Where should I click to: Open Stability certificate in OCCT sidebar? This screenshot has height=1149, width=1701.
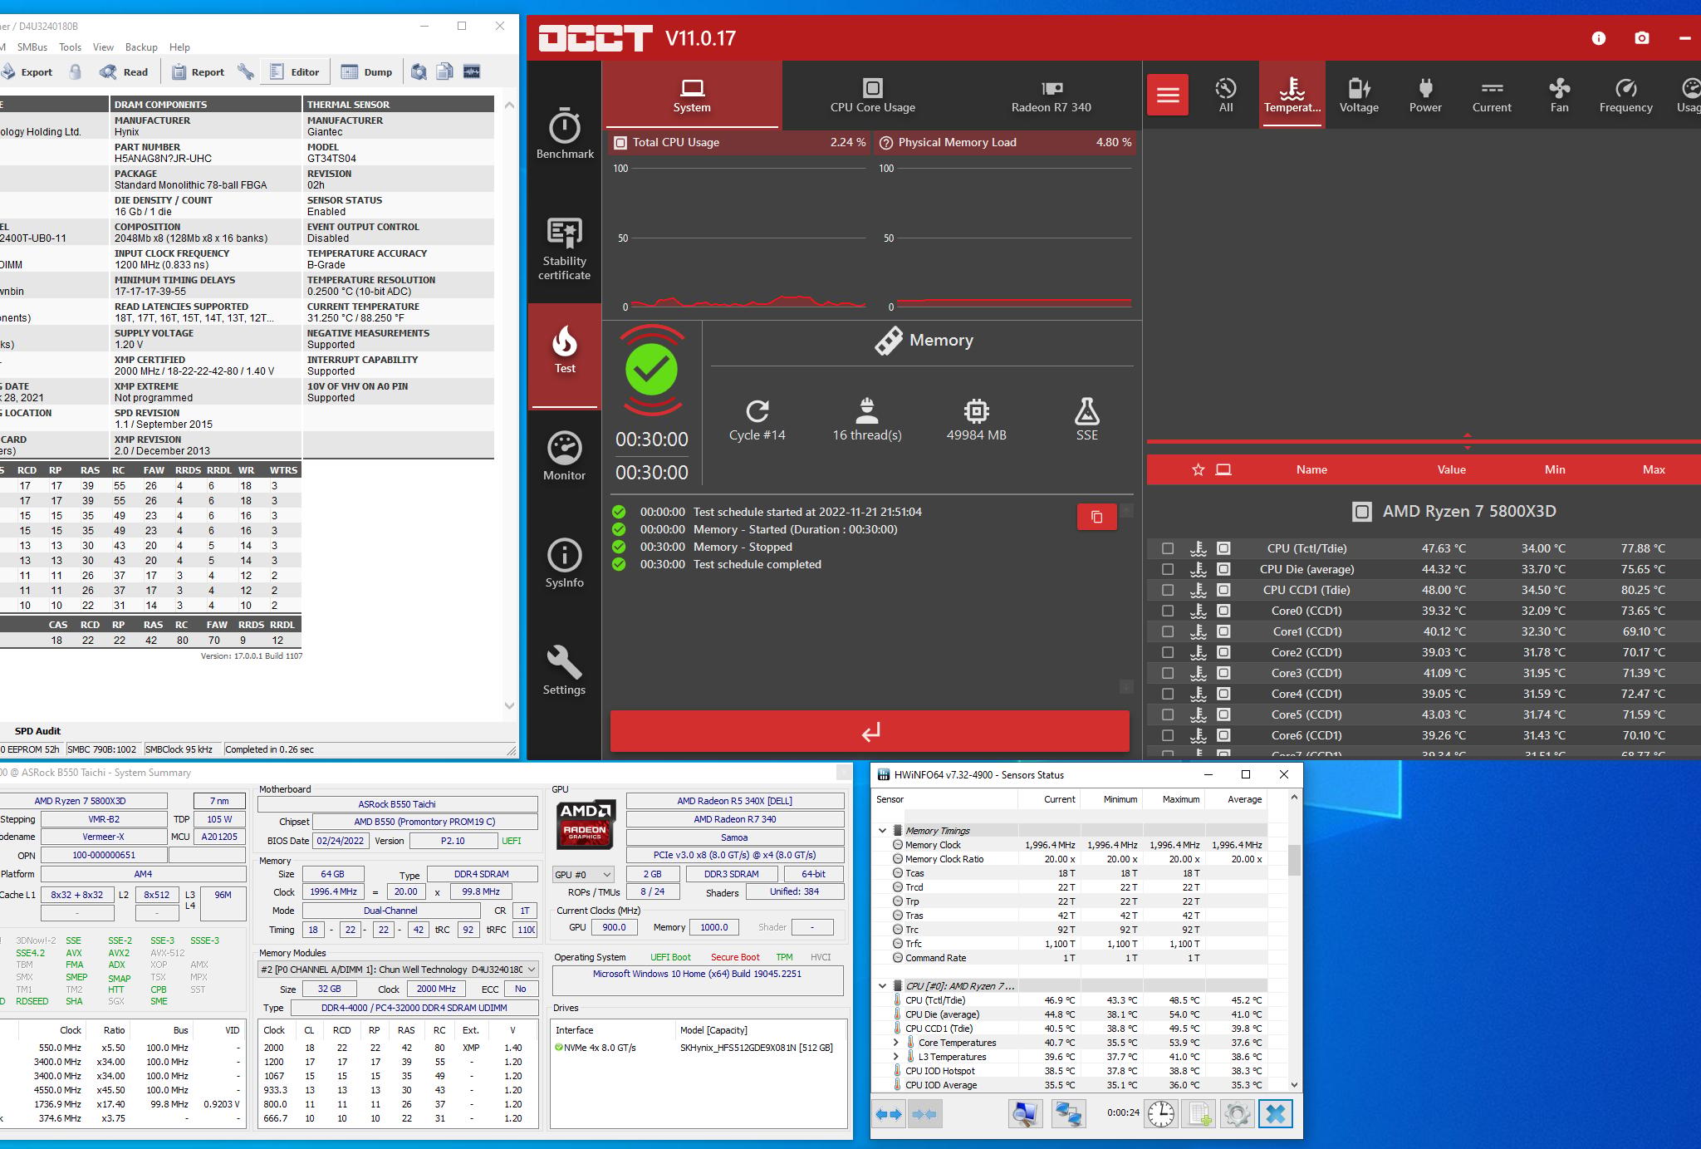565,249
